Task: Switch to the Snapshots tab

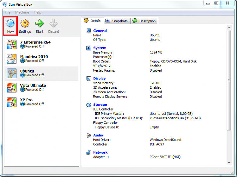Action: click(118, 21)
